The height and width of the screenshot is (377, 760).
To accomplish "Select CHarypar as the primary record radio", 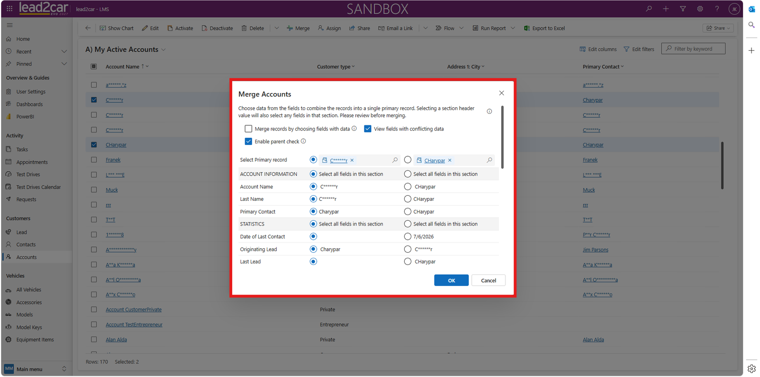I will [x=408, y=160].
